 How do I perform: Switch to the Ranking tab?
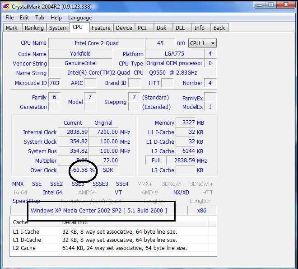(x=34, y=28)
